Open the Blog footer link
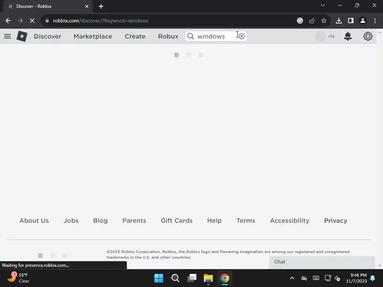The height and width of the screenshot is (287, 383). tap(100, 220)
